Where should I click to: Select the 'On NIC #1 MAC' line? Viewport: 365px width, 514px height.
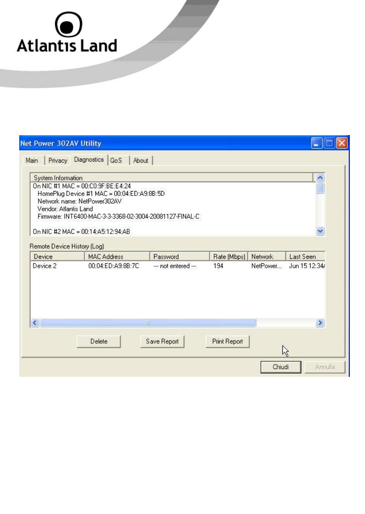[82, 186]
